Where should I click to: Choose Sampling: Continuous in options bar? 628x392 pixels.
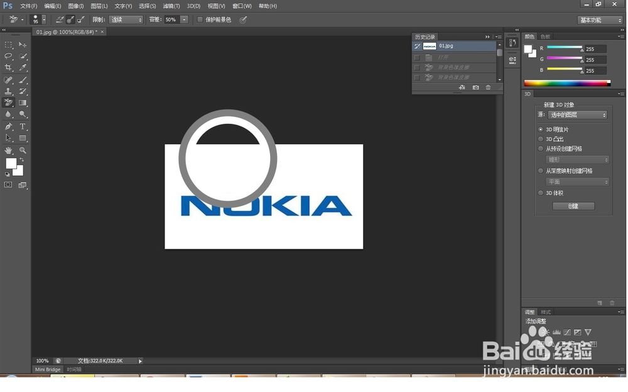click(60, 19)
